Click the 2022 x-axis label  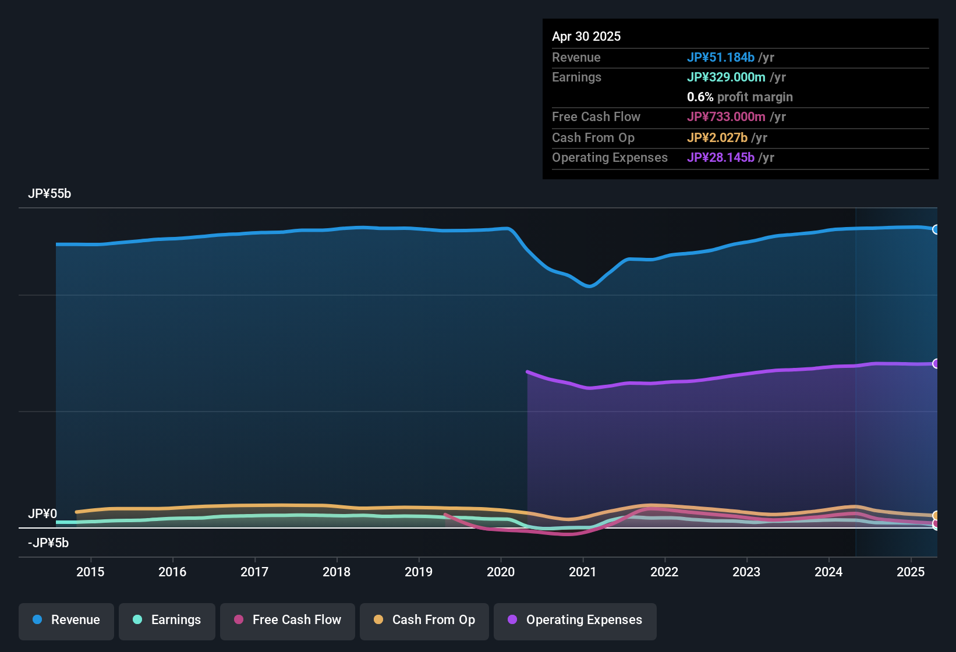pyautogui.click(x=664, y=572)
